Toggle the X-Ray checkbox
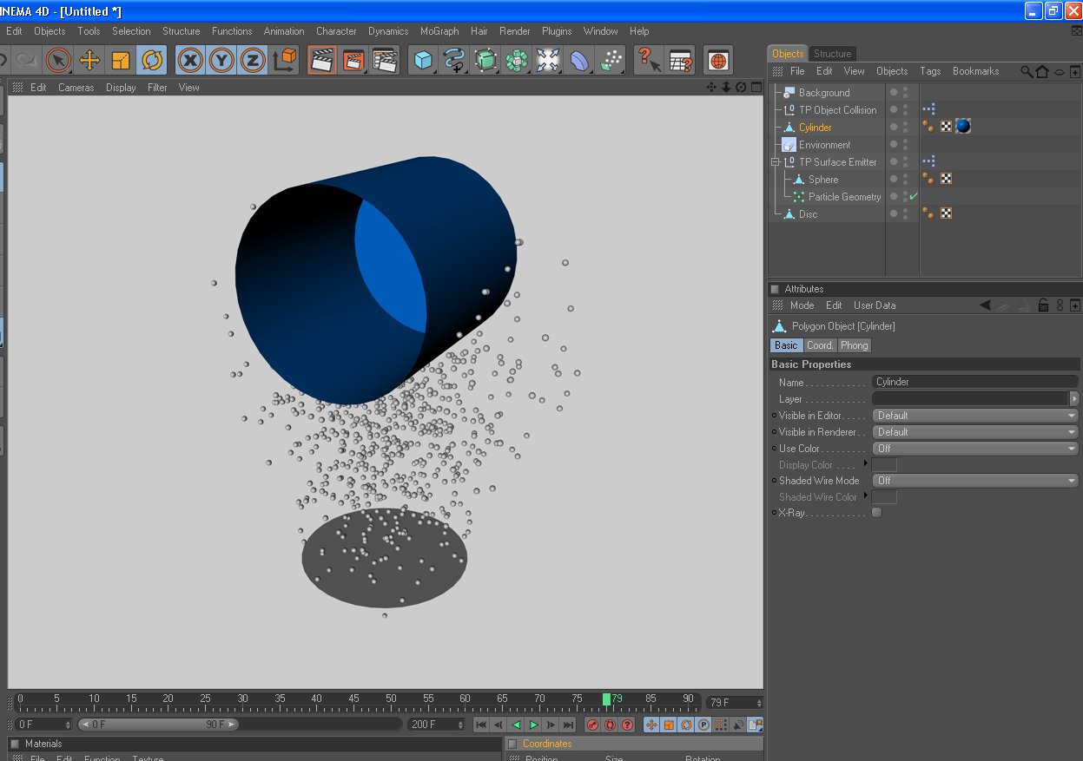 coord(876,513)
